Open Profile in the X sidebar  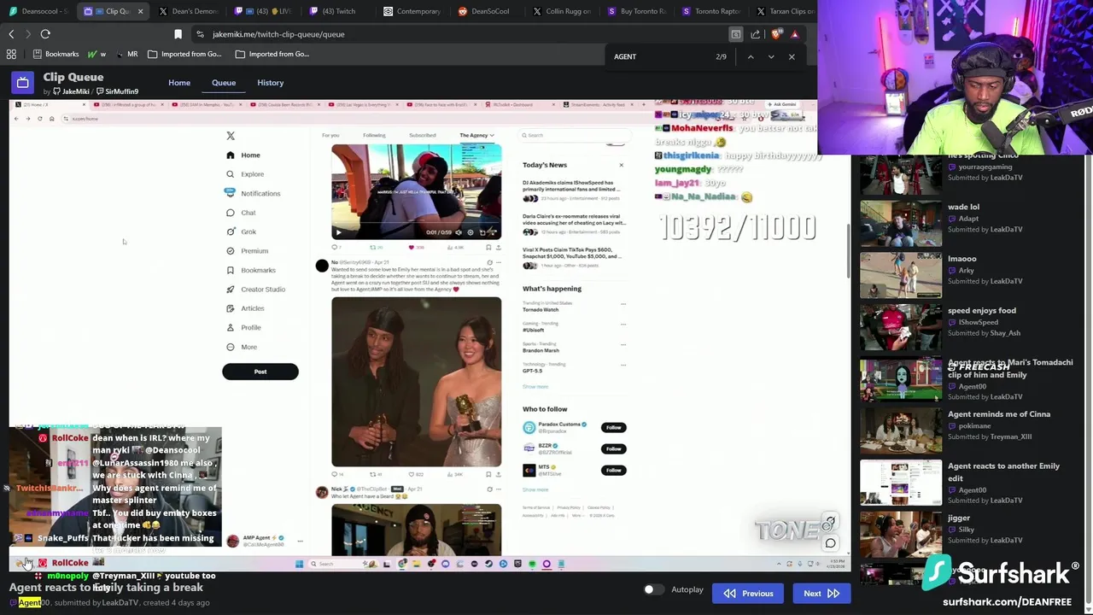(243, 328)
